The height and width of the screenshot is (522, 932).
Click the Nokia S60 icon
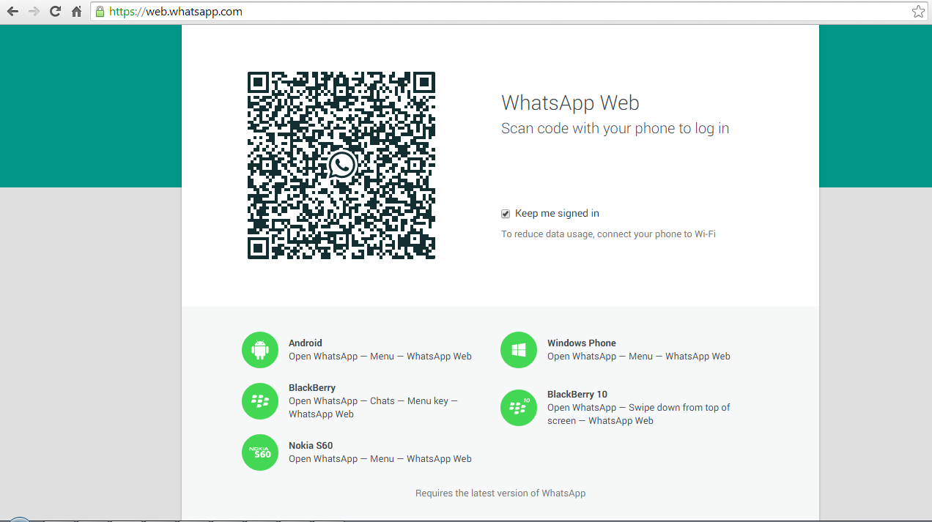(x=260, y=452)
